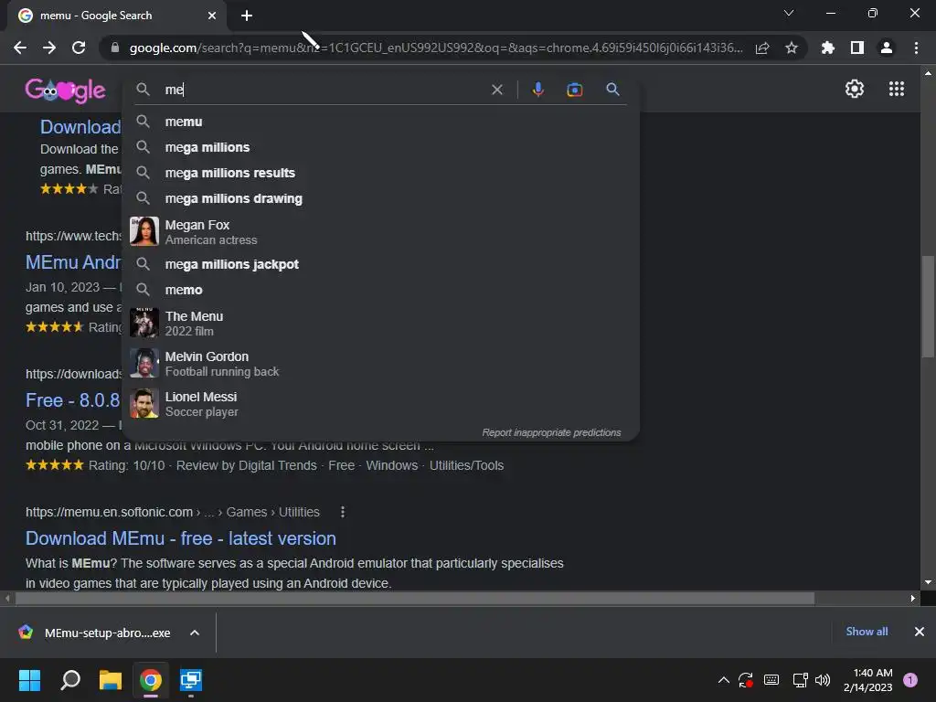Go to Google home via logo
The image size is (936, 702).
65,90
